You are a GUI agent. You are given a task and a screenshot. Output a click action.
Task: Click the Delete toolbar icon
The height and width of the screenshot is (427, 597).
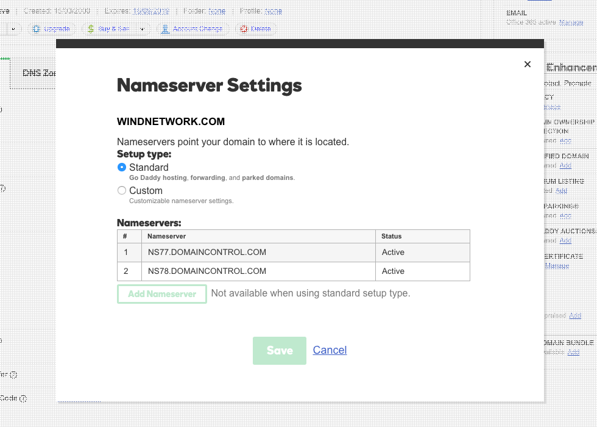coord(244,29)
